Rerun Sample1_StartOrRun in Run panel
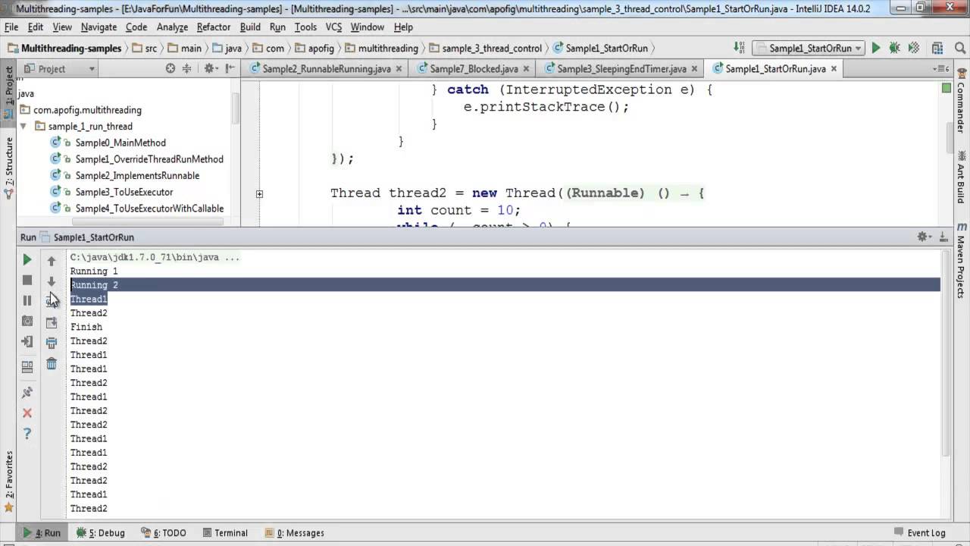The width and height of the screenshot is (970, 546). [27, 259]
